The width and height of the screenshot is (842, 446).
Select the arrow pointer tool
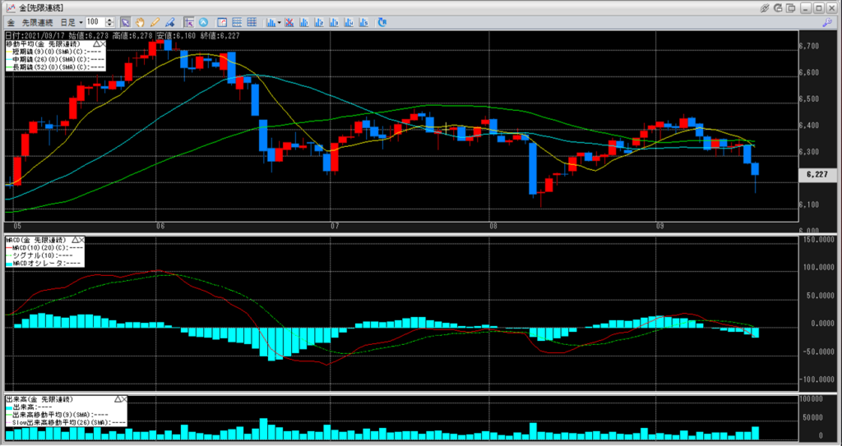click(x=125, y=22)
